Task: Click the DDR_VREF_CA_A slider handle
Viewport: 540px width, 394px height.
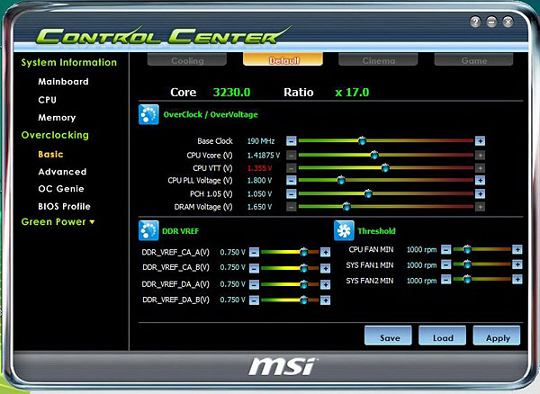Action: coord(303,252)
